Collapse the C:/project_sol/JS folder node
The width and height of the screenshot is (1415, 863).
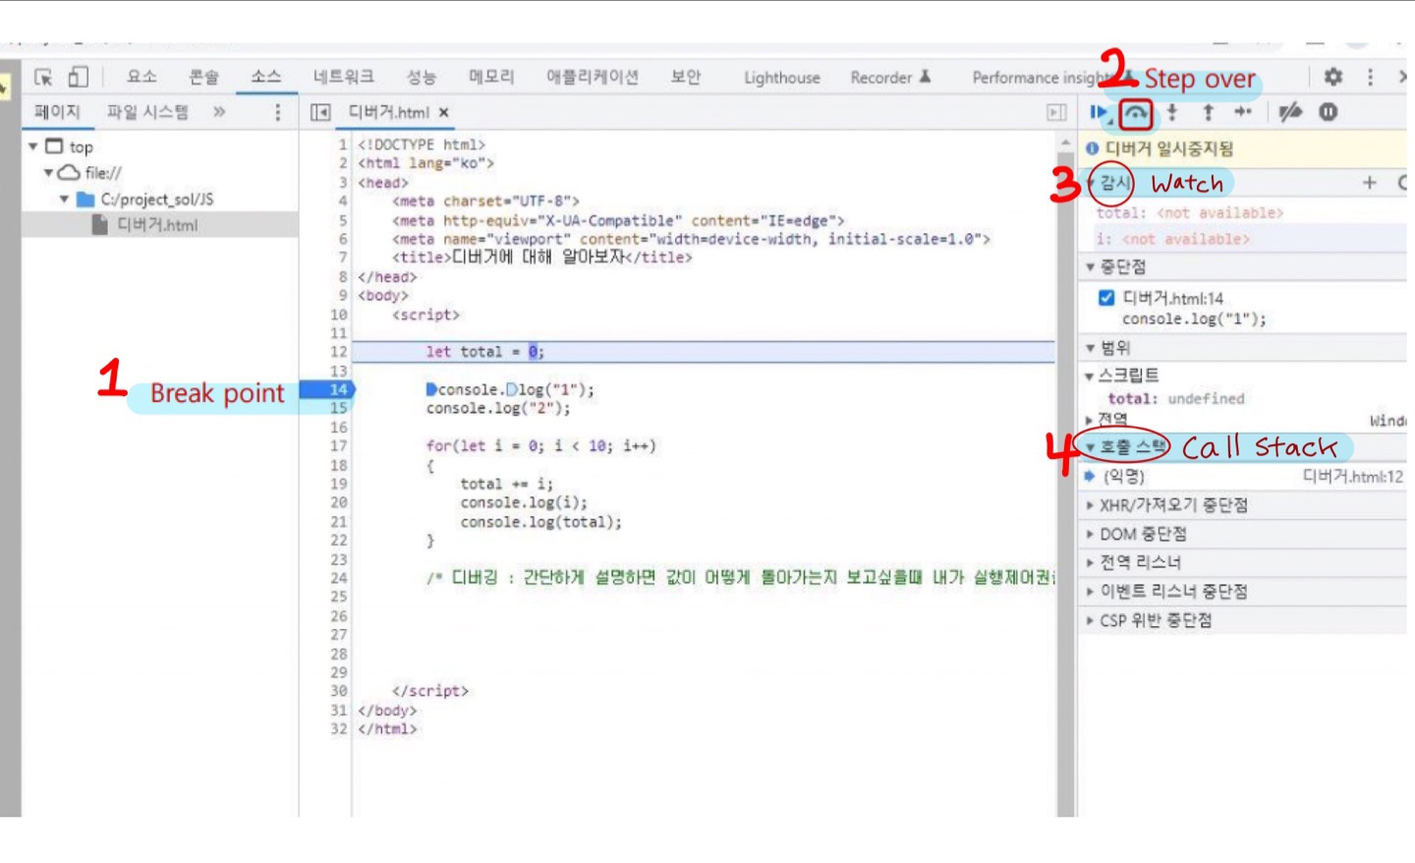pos(64,200)
